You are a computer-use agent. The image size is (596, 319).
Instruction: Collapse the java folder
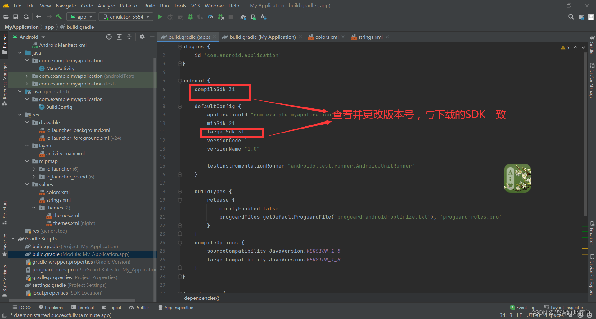(x=20, y=53)
